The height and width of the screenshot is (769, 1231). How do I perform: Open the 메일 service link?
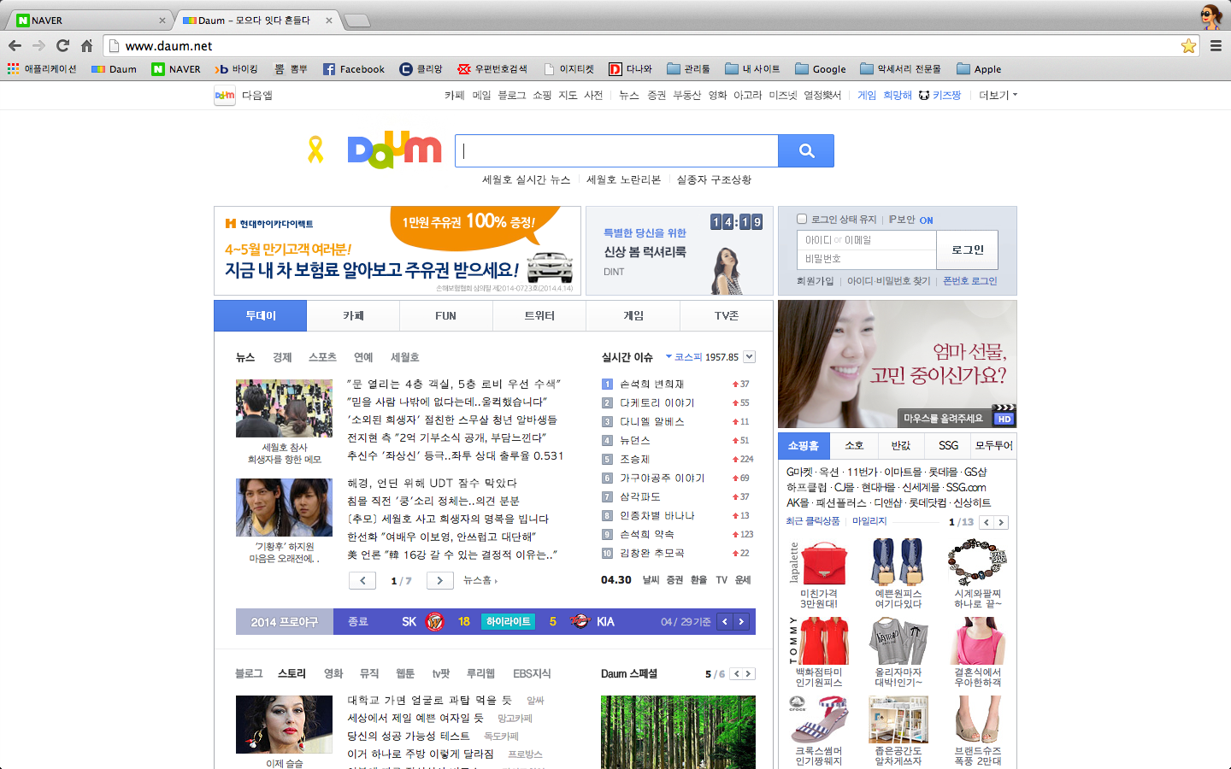point(481,95)
